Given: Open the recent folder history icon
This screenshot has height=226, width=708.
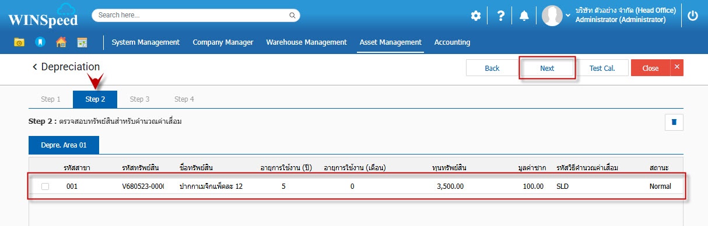Looking at the screenshot, I should (19, 42).
